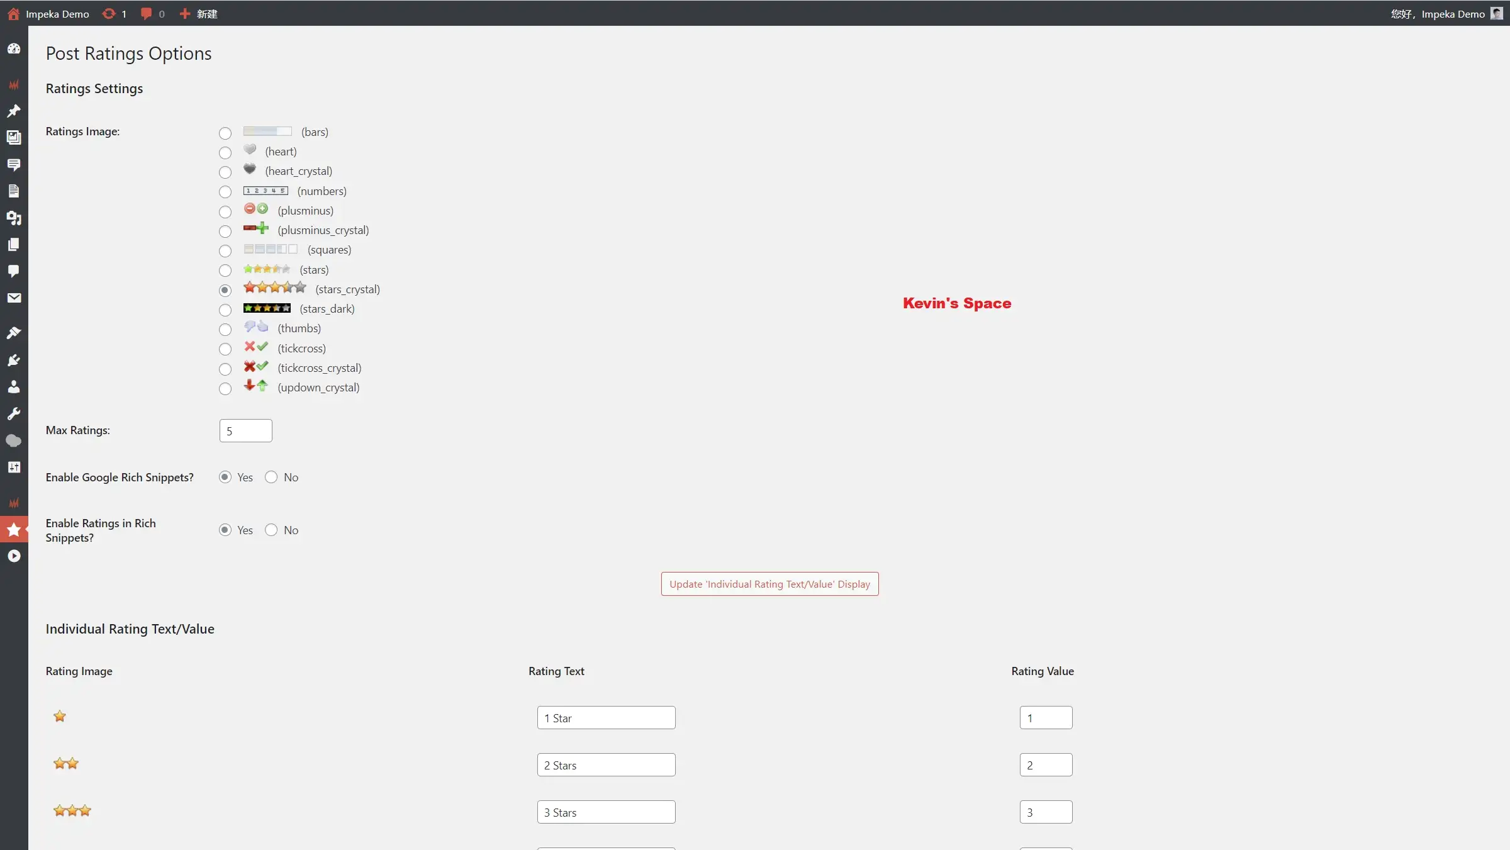Viewport: 1510px width, 850px height.
Task: Open the Plugins plug icon
Action: pos(14,361)
